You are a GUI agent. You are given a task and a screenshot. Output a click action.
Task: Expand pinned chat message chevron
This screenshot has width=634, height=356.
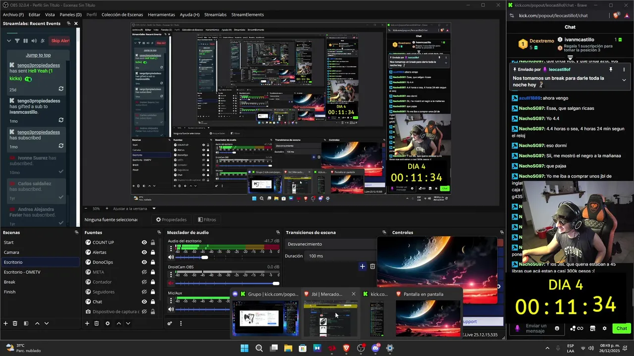[624, 80]
